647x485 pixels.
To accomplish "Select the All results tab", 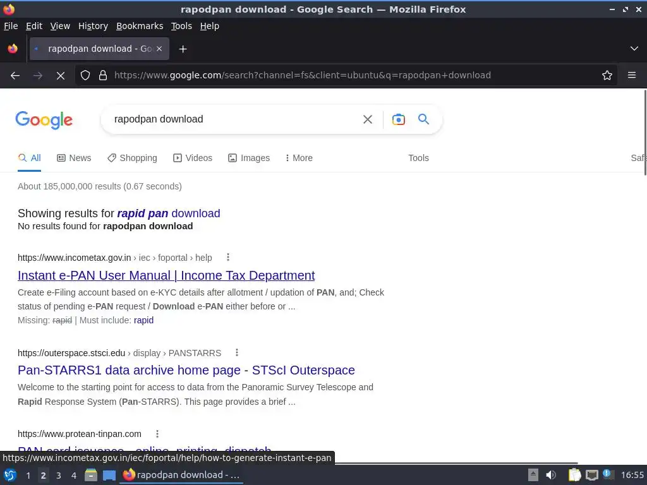I will [x=29, y=158].
